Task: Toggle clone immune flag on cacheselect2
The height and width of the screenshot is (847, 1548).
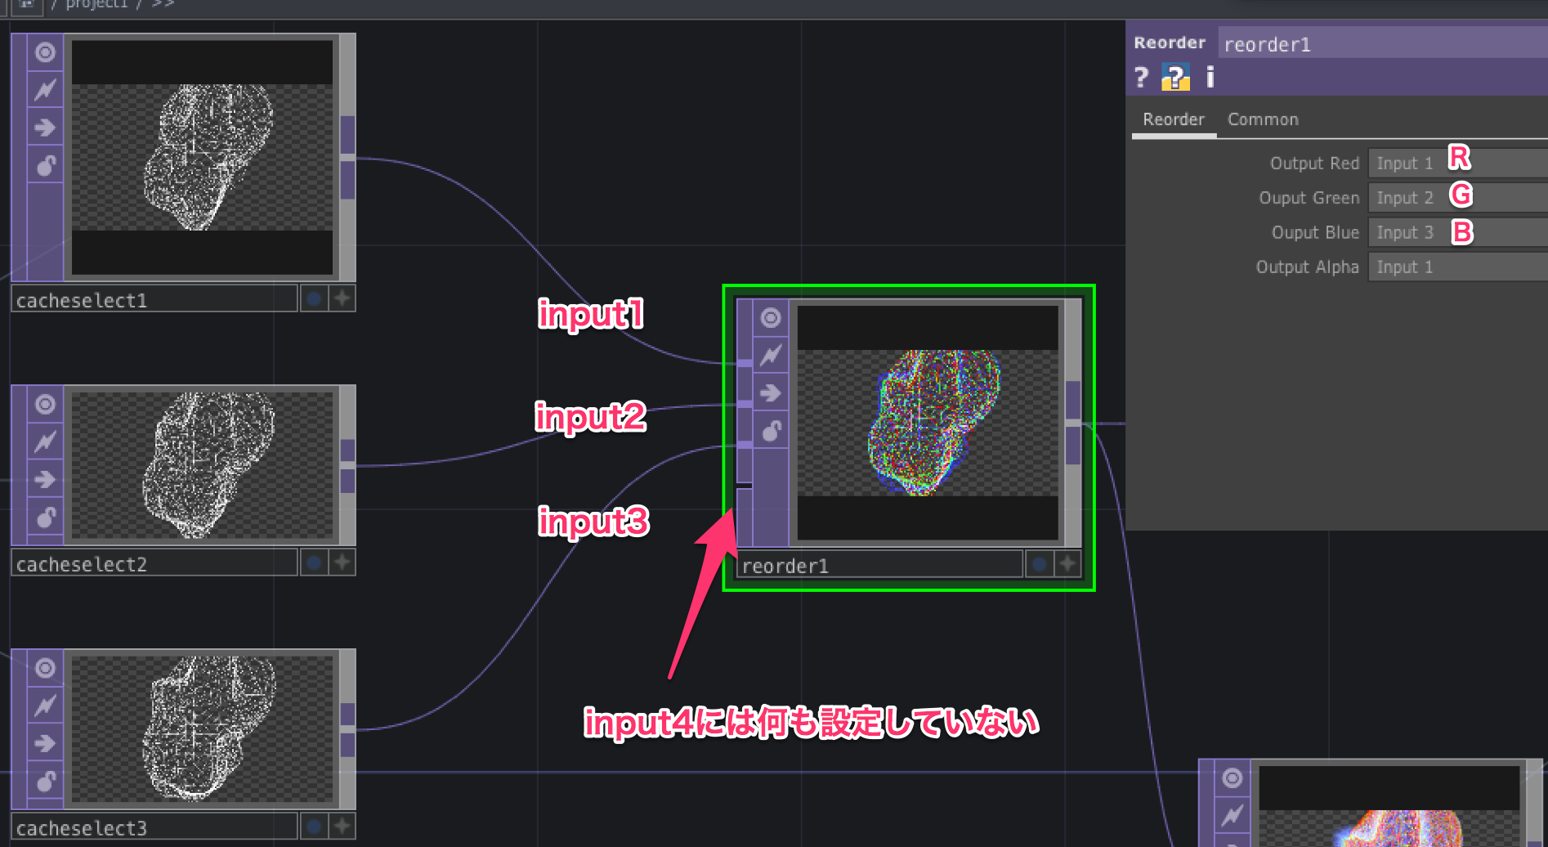Action: click(x=46, y=441)
